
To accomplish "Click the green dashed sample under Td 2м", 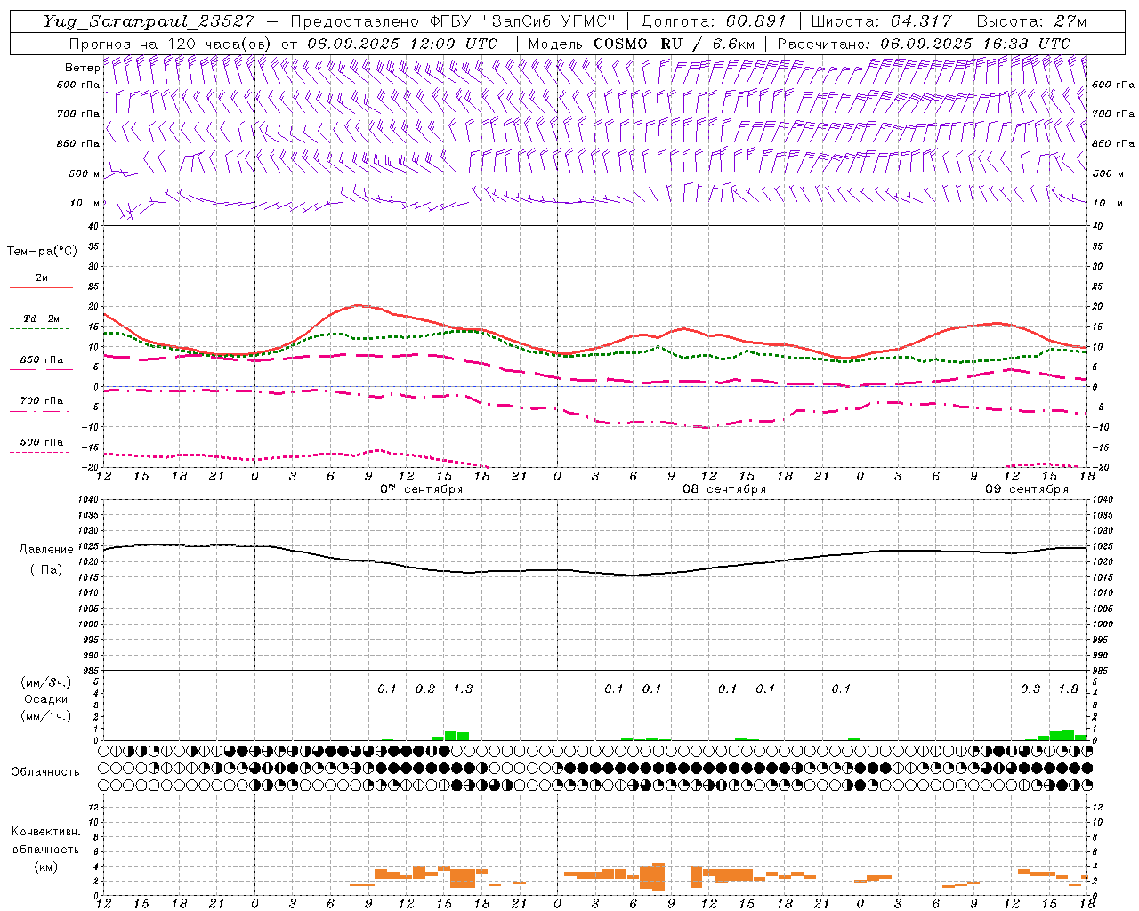I will point(40,329).
